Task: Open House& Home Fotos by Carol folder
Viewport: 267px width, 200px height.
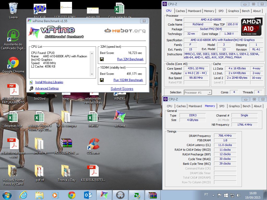Action: [13, 175]
